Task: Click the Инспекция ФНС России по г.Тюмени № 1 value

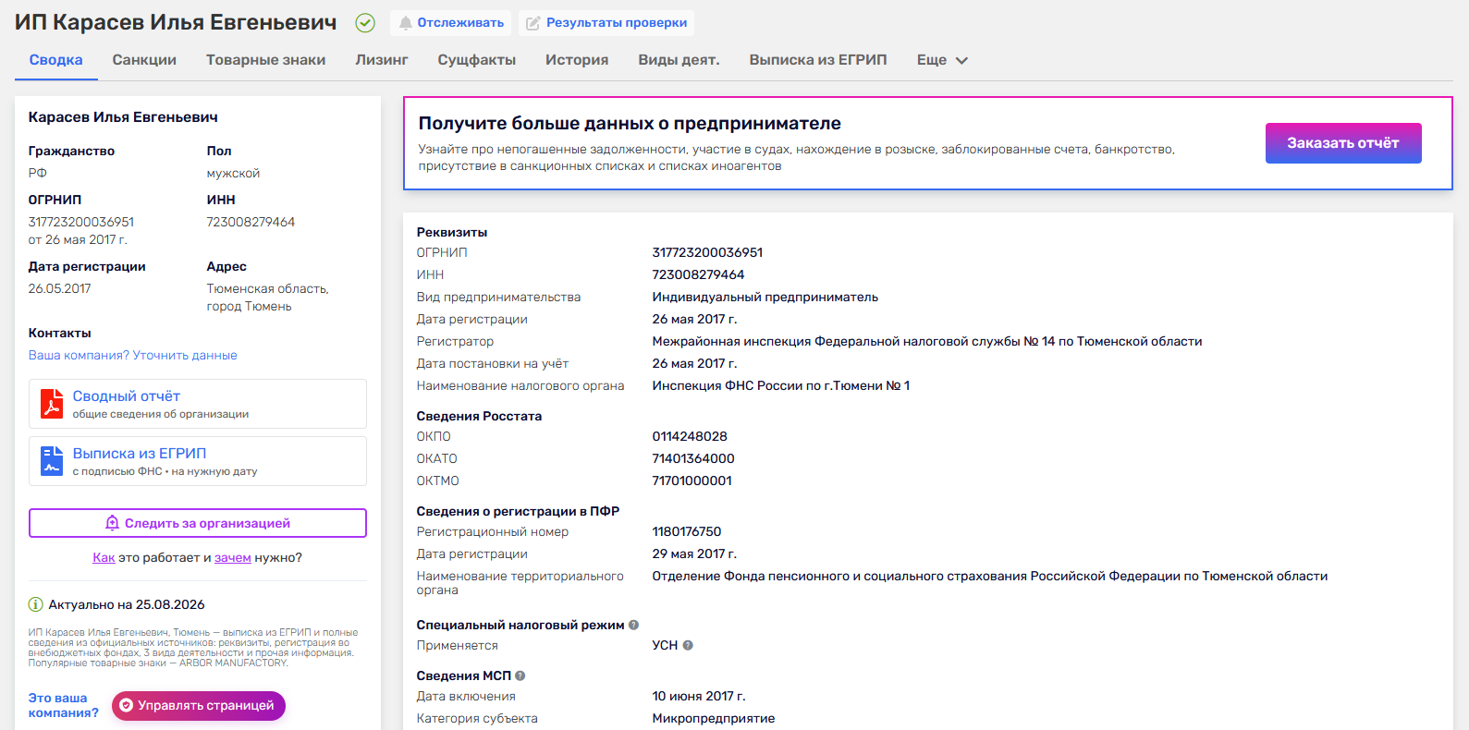Action: pyautogui.click(x=781, y=385)
